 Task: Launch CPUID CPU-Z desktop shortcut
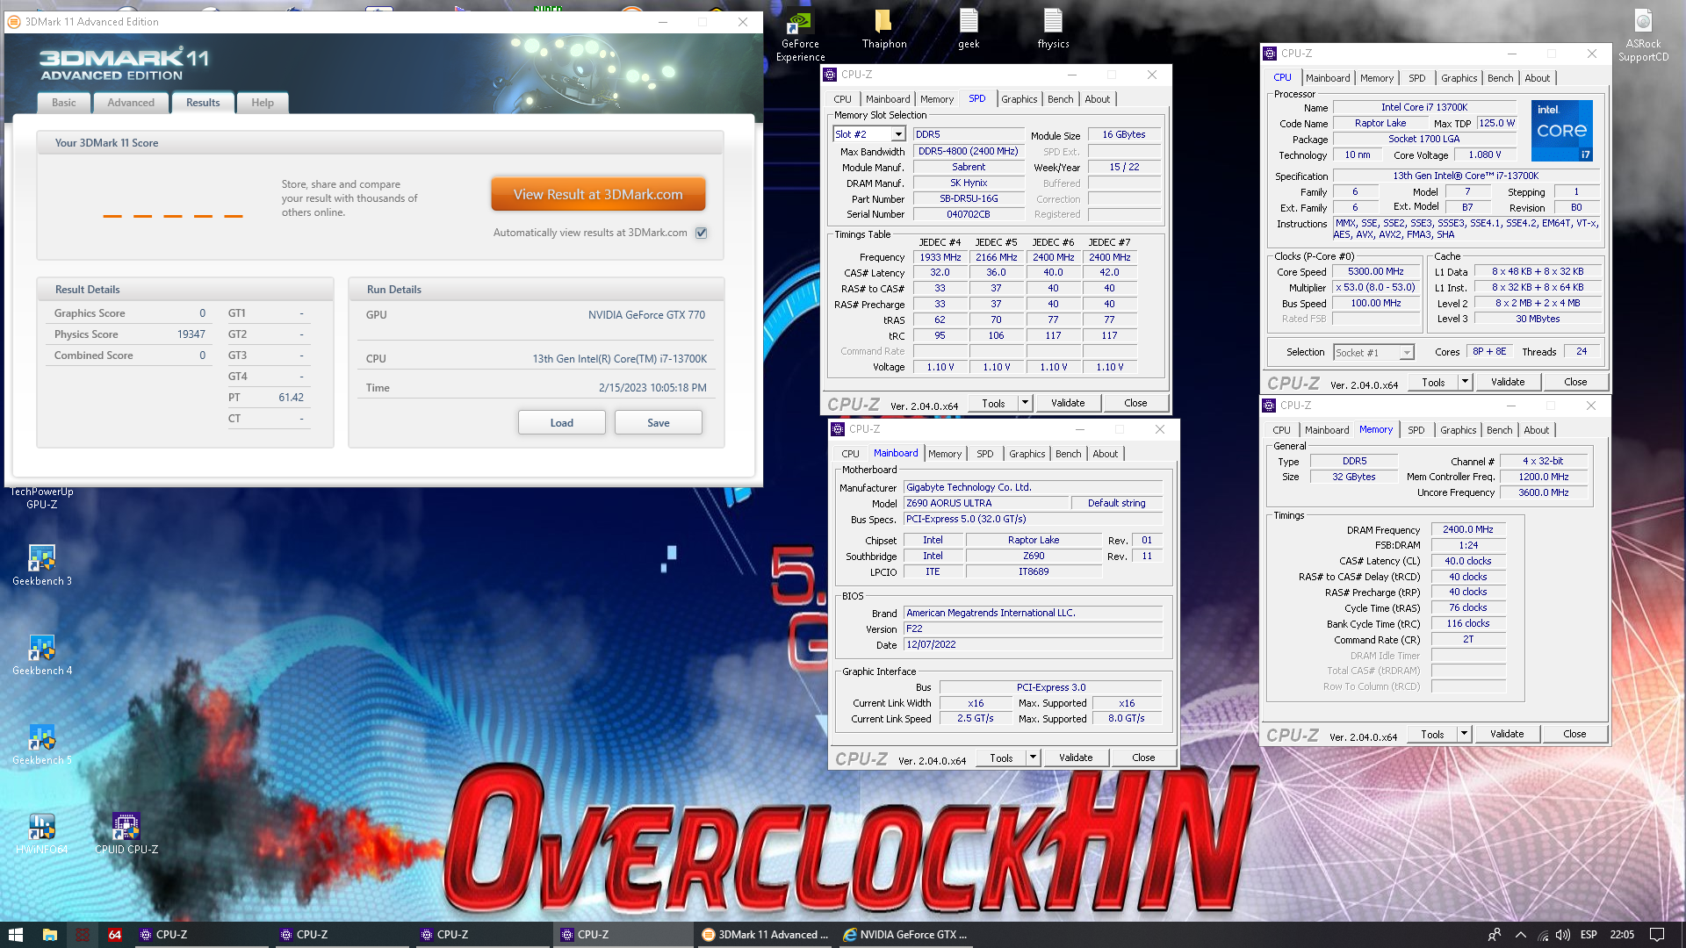[x=126, y=834]
